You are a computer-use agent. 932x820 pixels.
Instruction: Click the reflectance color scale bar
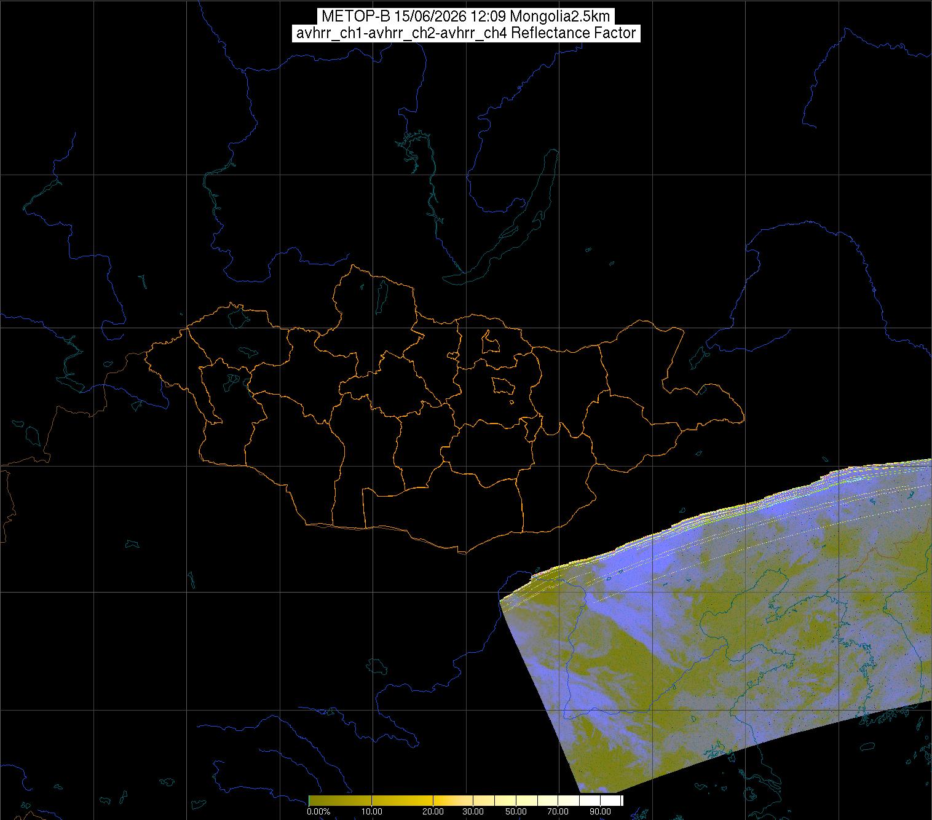466,800
